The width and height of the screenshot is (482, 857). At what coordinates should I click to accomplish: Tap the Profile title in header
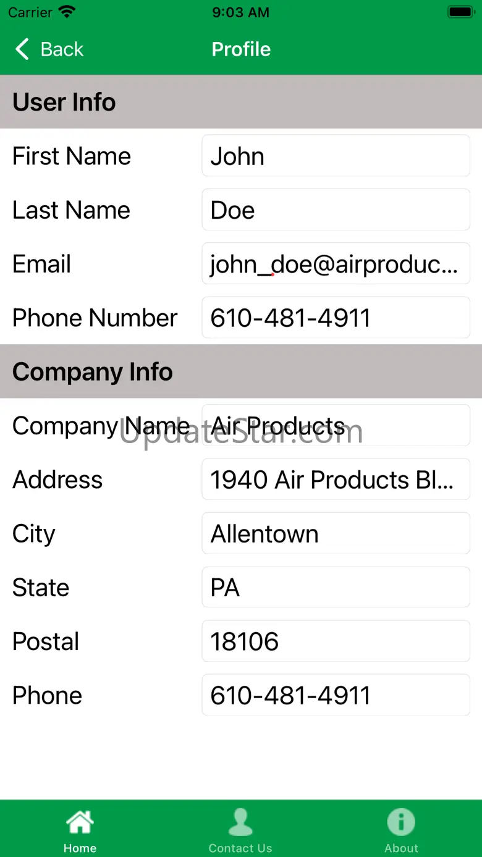[x=241, y=49]
